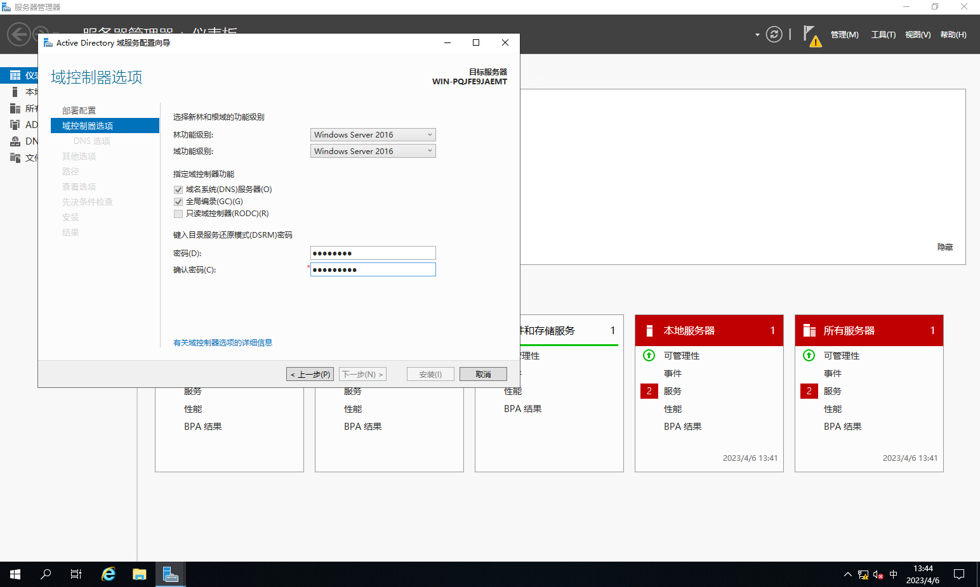Open the forest functional level dropdown
This screenshot has width=980, height=587.
(x=373, y=135)
